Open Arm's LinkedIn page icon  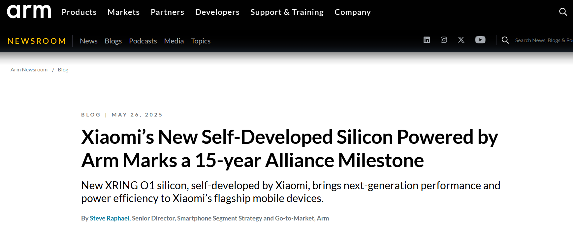427,40
